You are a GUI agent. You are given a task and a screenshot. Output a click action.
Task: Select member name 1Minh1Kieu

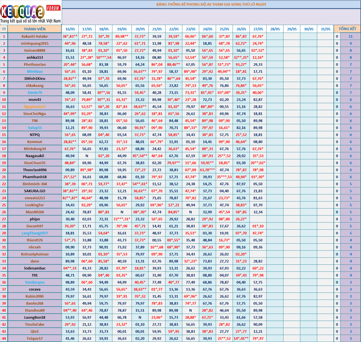click(x=35, y=78)
